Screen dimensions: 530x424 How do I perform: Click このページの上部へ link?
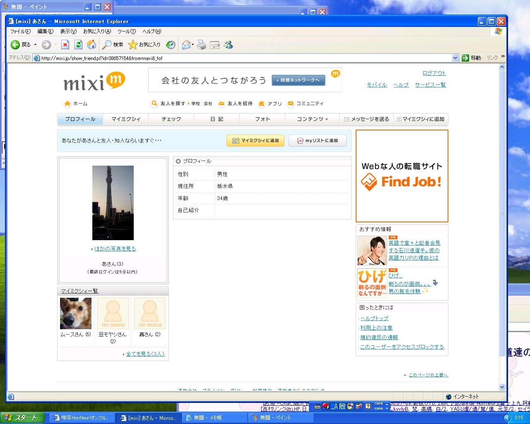click(x=429, y=375)
